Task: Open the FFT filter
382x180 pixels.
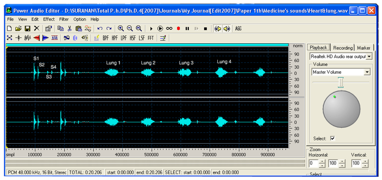Action: click(151, 38)
